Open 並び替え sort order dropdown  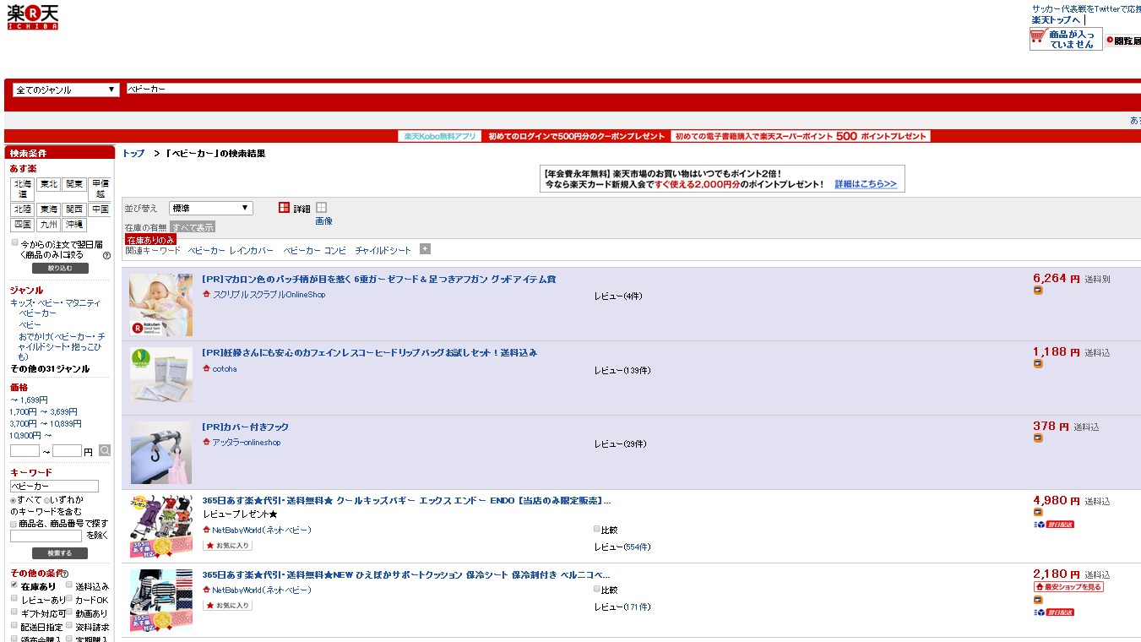[210, 208]
